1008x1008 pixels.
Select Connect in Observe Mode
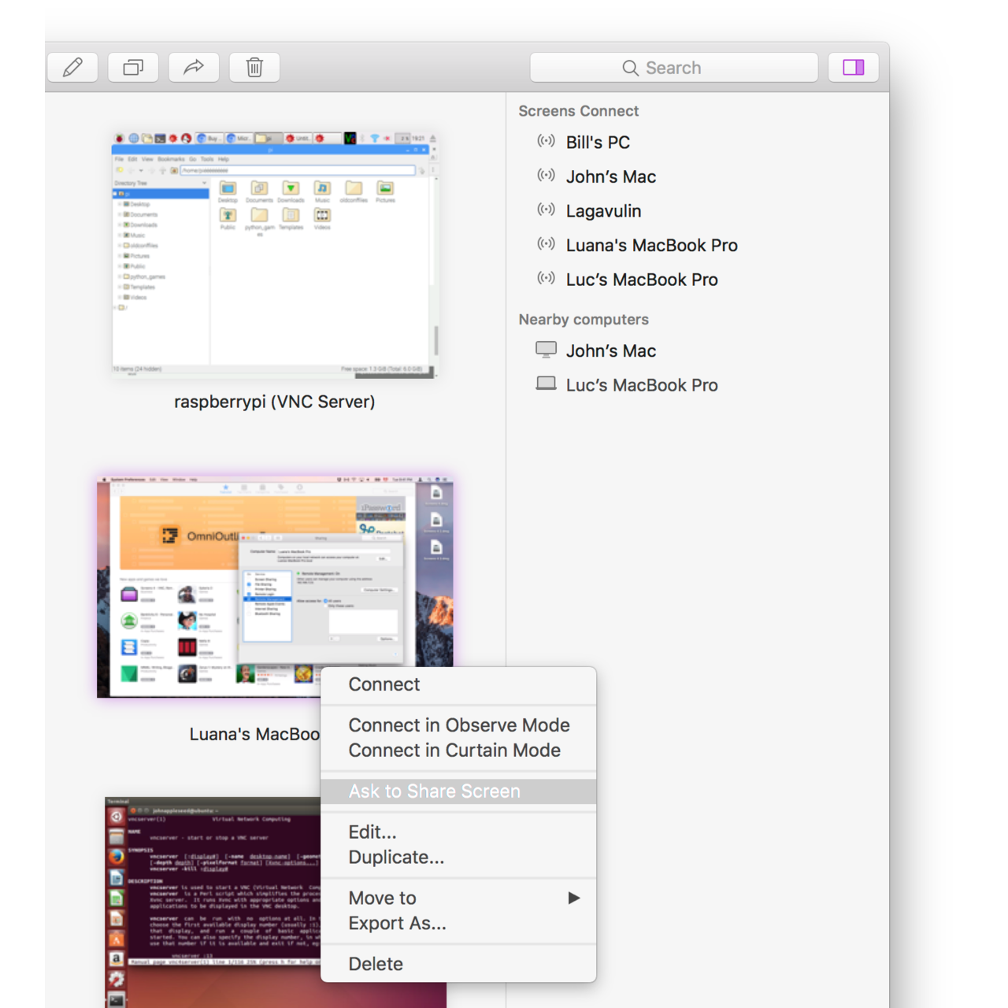(x=459, y=724)
